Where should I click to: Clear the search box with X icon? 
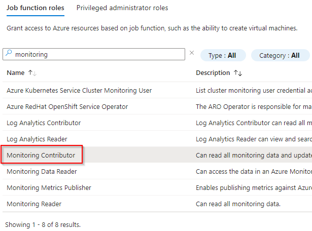click(192, 53)
